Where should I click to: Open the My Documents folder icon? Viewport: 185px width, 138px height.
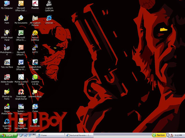21,20
